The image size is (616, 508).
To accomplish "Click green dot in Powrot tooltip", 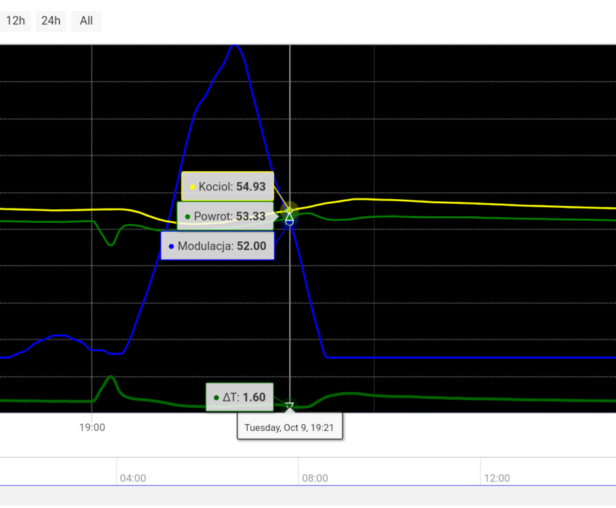I will (x=188, y=217).
